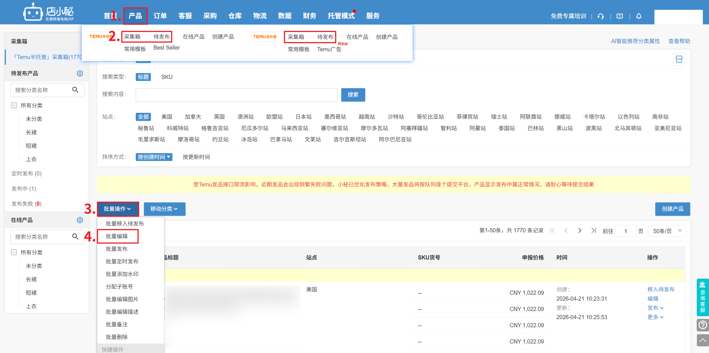Open the 50条/页 page size dropdown
The width and height of the screenshot is (709, 353).
coord(667,231)
